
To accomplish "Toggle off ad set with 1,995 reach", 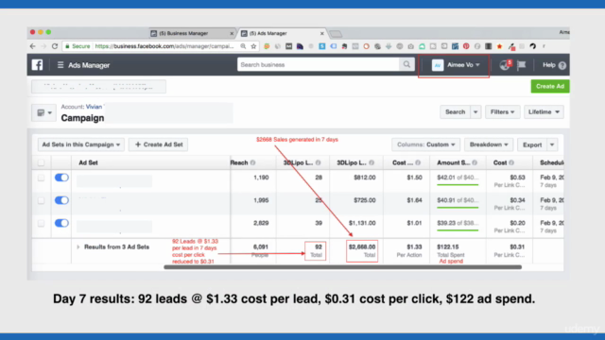I will 61,200.
